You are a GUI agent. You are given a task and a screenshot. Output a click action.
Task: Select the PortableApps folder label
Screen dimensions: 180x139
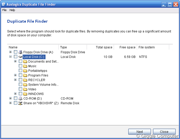(38, 71)
